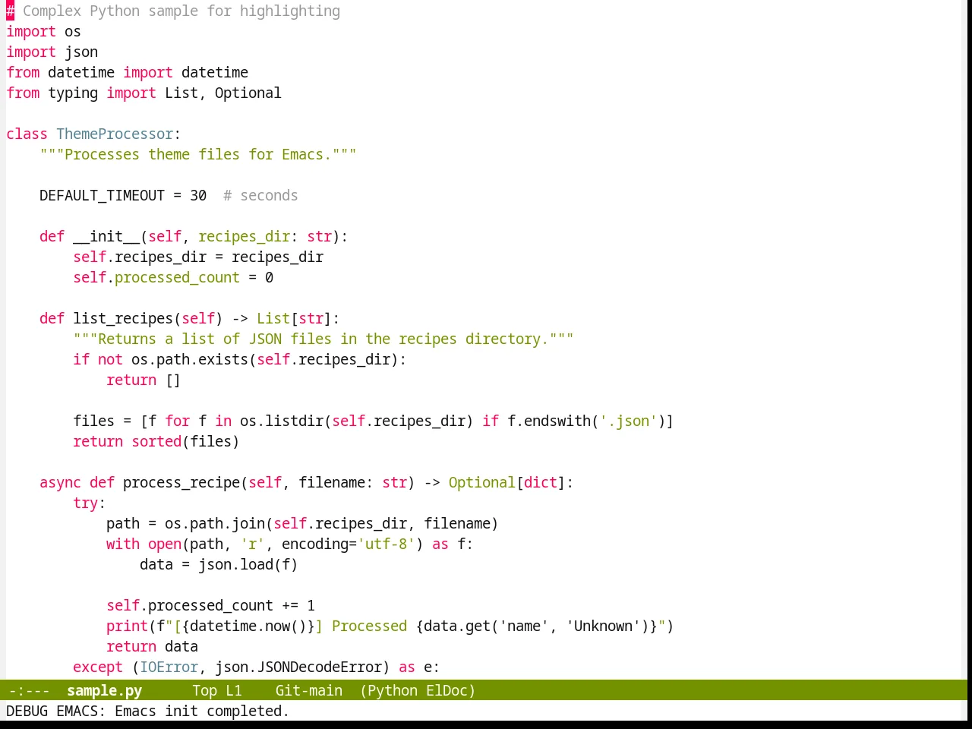Click on 'process_recipe' function name

[181, 482]
